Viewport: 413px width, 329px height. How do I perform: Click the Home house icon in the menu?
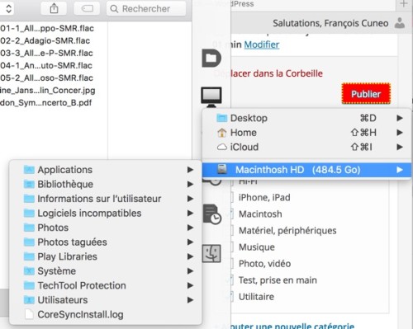tap(221, 133)
